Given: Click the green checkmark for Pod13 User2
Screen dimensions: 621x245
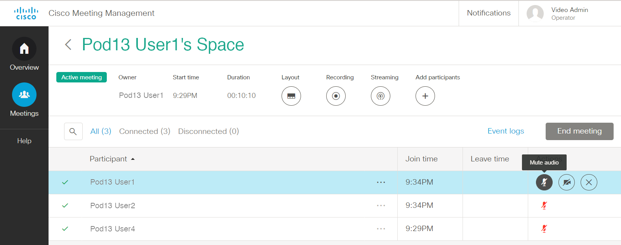Looking at the screenshot, I should 65,206.
